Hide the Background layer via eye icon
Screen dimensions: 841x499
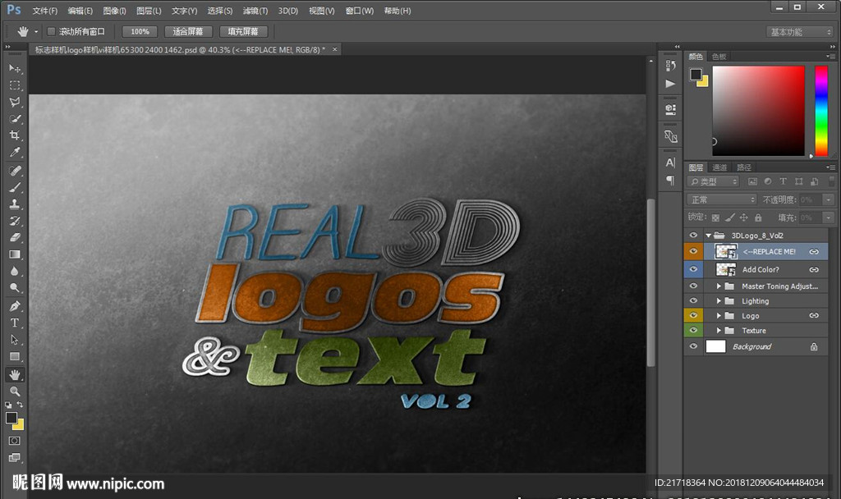694,347
